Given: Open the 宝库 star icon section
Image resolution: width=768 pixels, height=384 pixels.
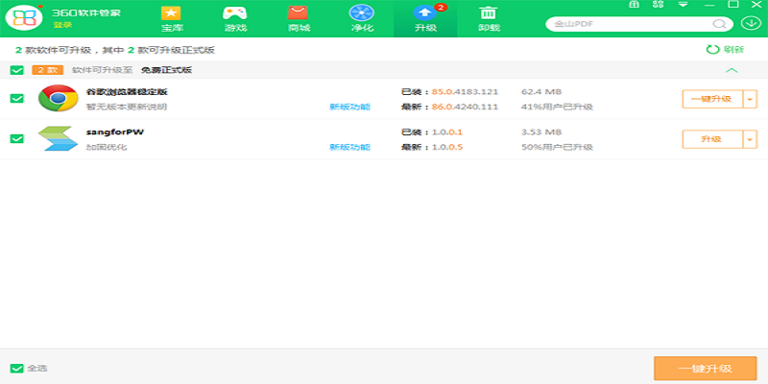Looking at the screenshot, I should pyautogui.click(x=171, y=18).
